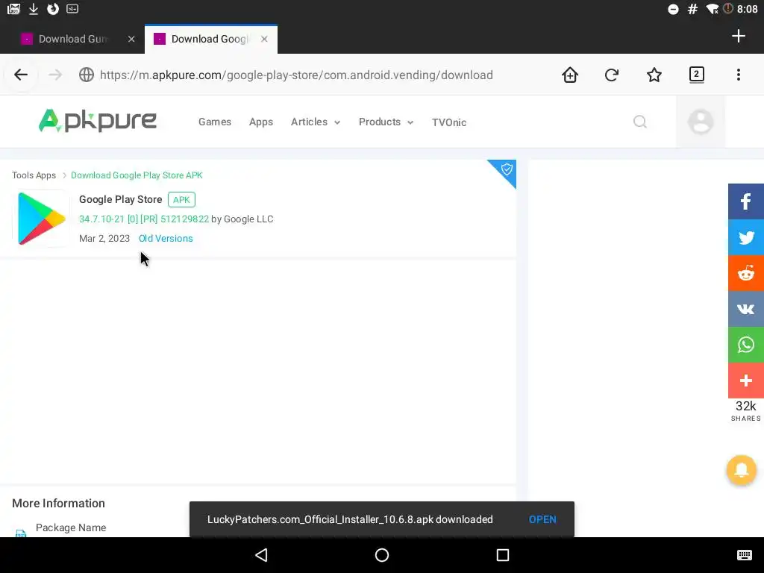Click the APKPure logo
Viewport: 764px width, 573px height.
point(98,120)
